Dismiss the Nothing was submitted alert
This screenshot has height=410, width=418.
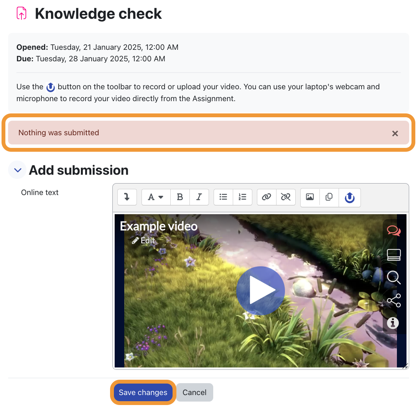point(395,133)
